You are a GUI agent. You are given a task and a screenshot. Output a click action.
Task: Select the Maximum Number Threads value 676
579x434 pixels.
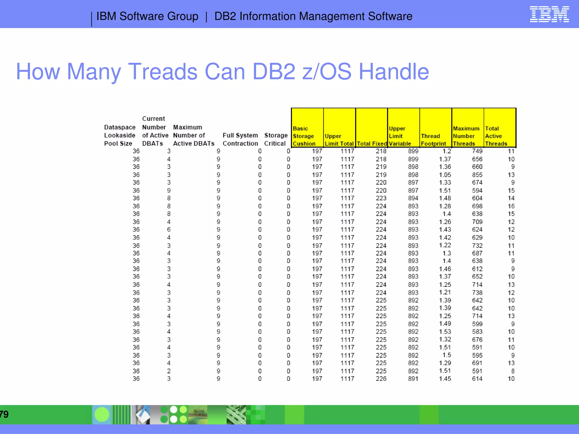[477, 339]
